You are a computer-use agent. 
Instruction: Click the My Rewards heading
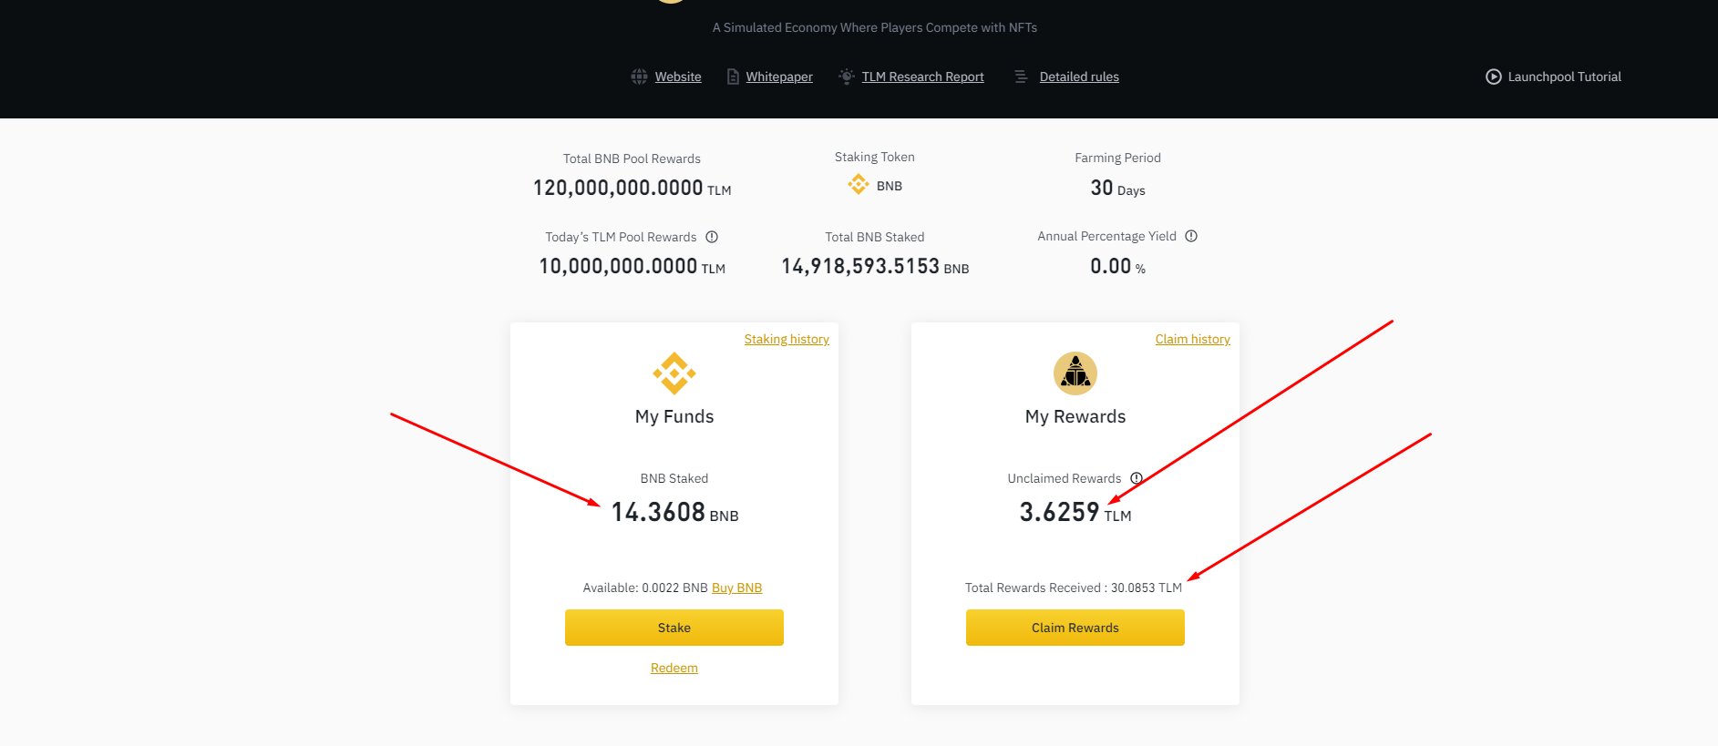(x=1075, y=416)
